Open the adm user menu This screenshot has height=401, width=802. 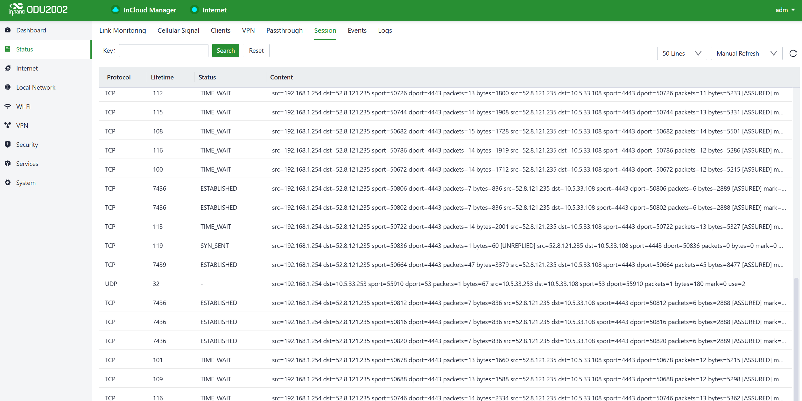point(784,10)
